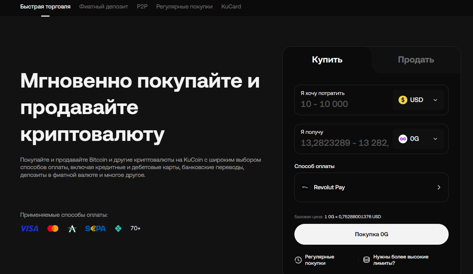Open the USD fiat currency dropdown

coord(418,100)
